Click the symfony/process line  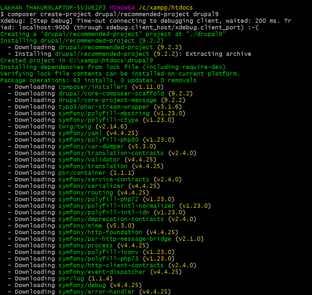point(78,245)
